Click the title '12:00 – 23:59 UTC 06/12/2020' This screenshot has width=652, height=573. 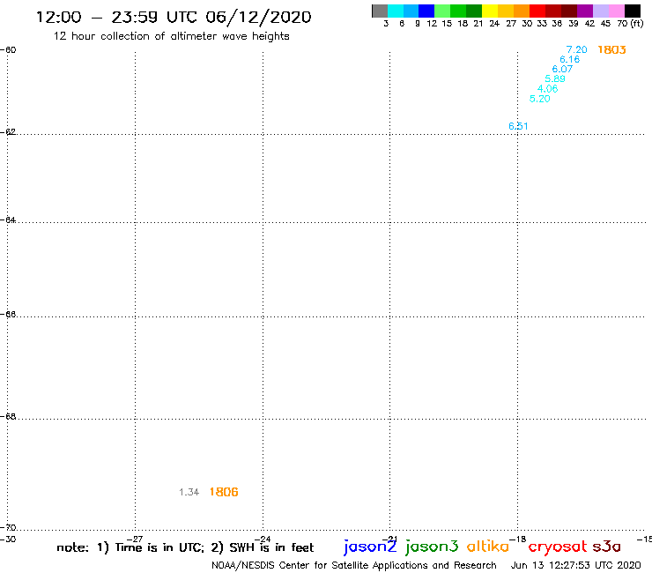[x=174, y=17]
